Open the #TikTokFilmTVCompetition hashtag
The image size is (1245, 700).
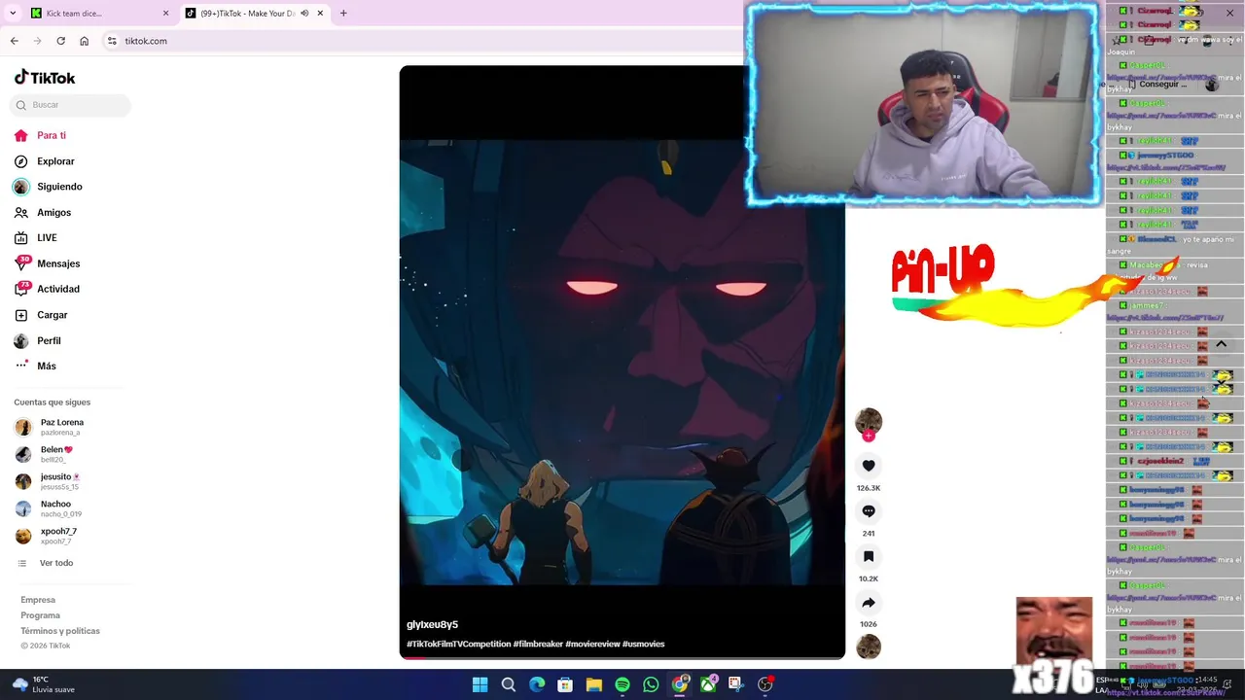[458, 644]
